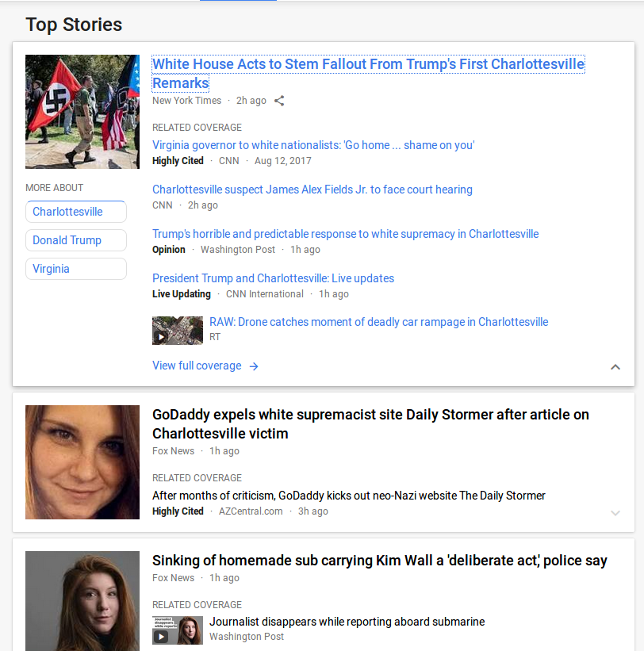
Task: Expand the GoDaddy story card chevron
Action: pos(615,513)
